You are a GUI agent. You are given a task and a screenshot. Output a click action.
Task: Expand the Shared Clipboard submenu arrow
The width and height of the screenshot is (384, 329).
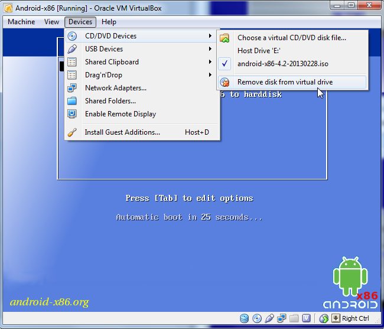click(x=210, y=61)
